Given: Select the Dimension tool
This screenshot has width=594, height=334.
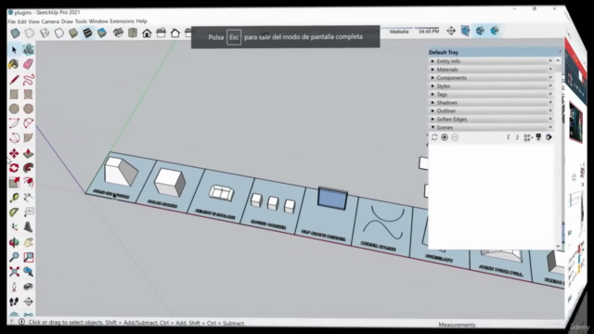Looking at the screenshot, I should coord(28,198).
